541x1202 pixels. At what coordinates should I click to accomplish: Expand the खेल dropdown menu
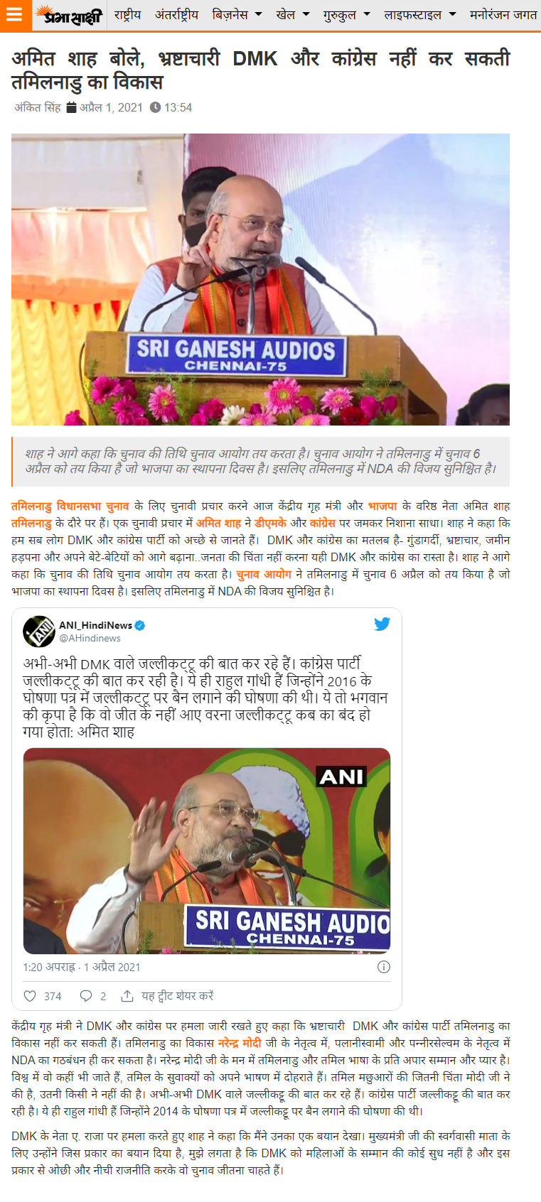point(293,14)
